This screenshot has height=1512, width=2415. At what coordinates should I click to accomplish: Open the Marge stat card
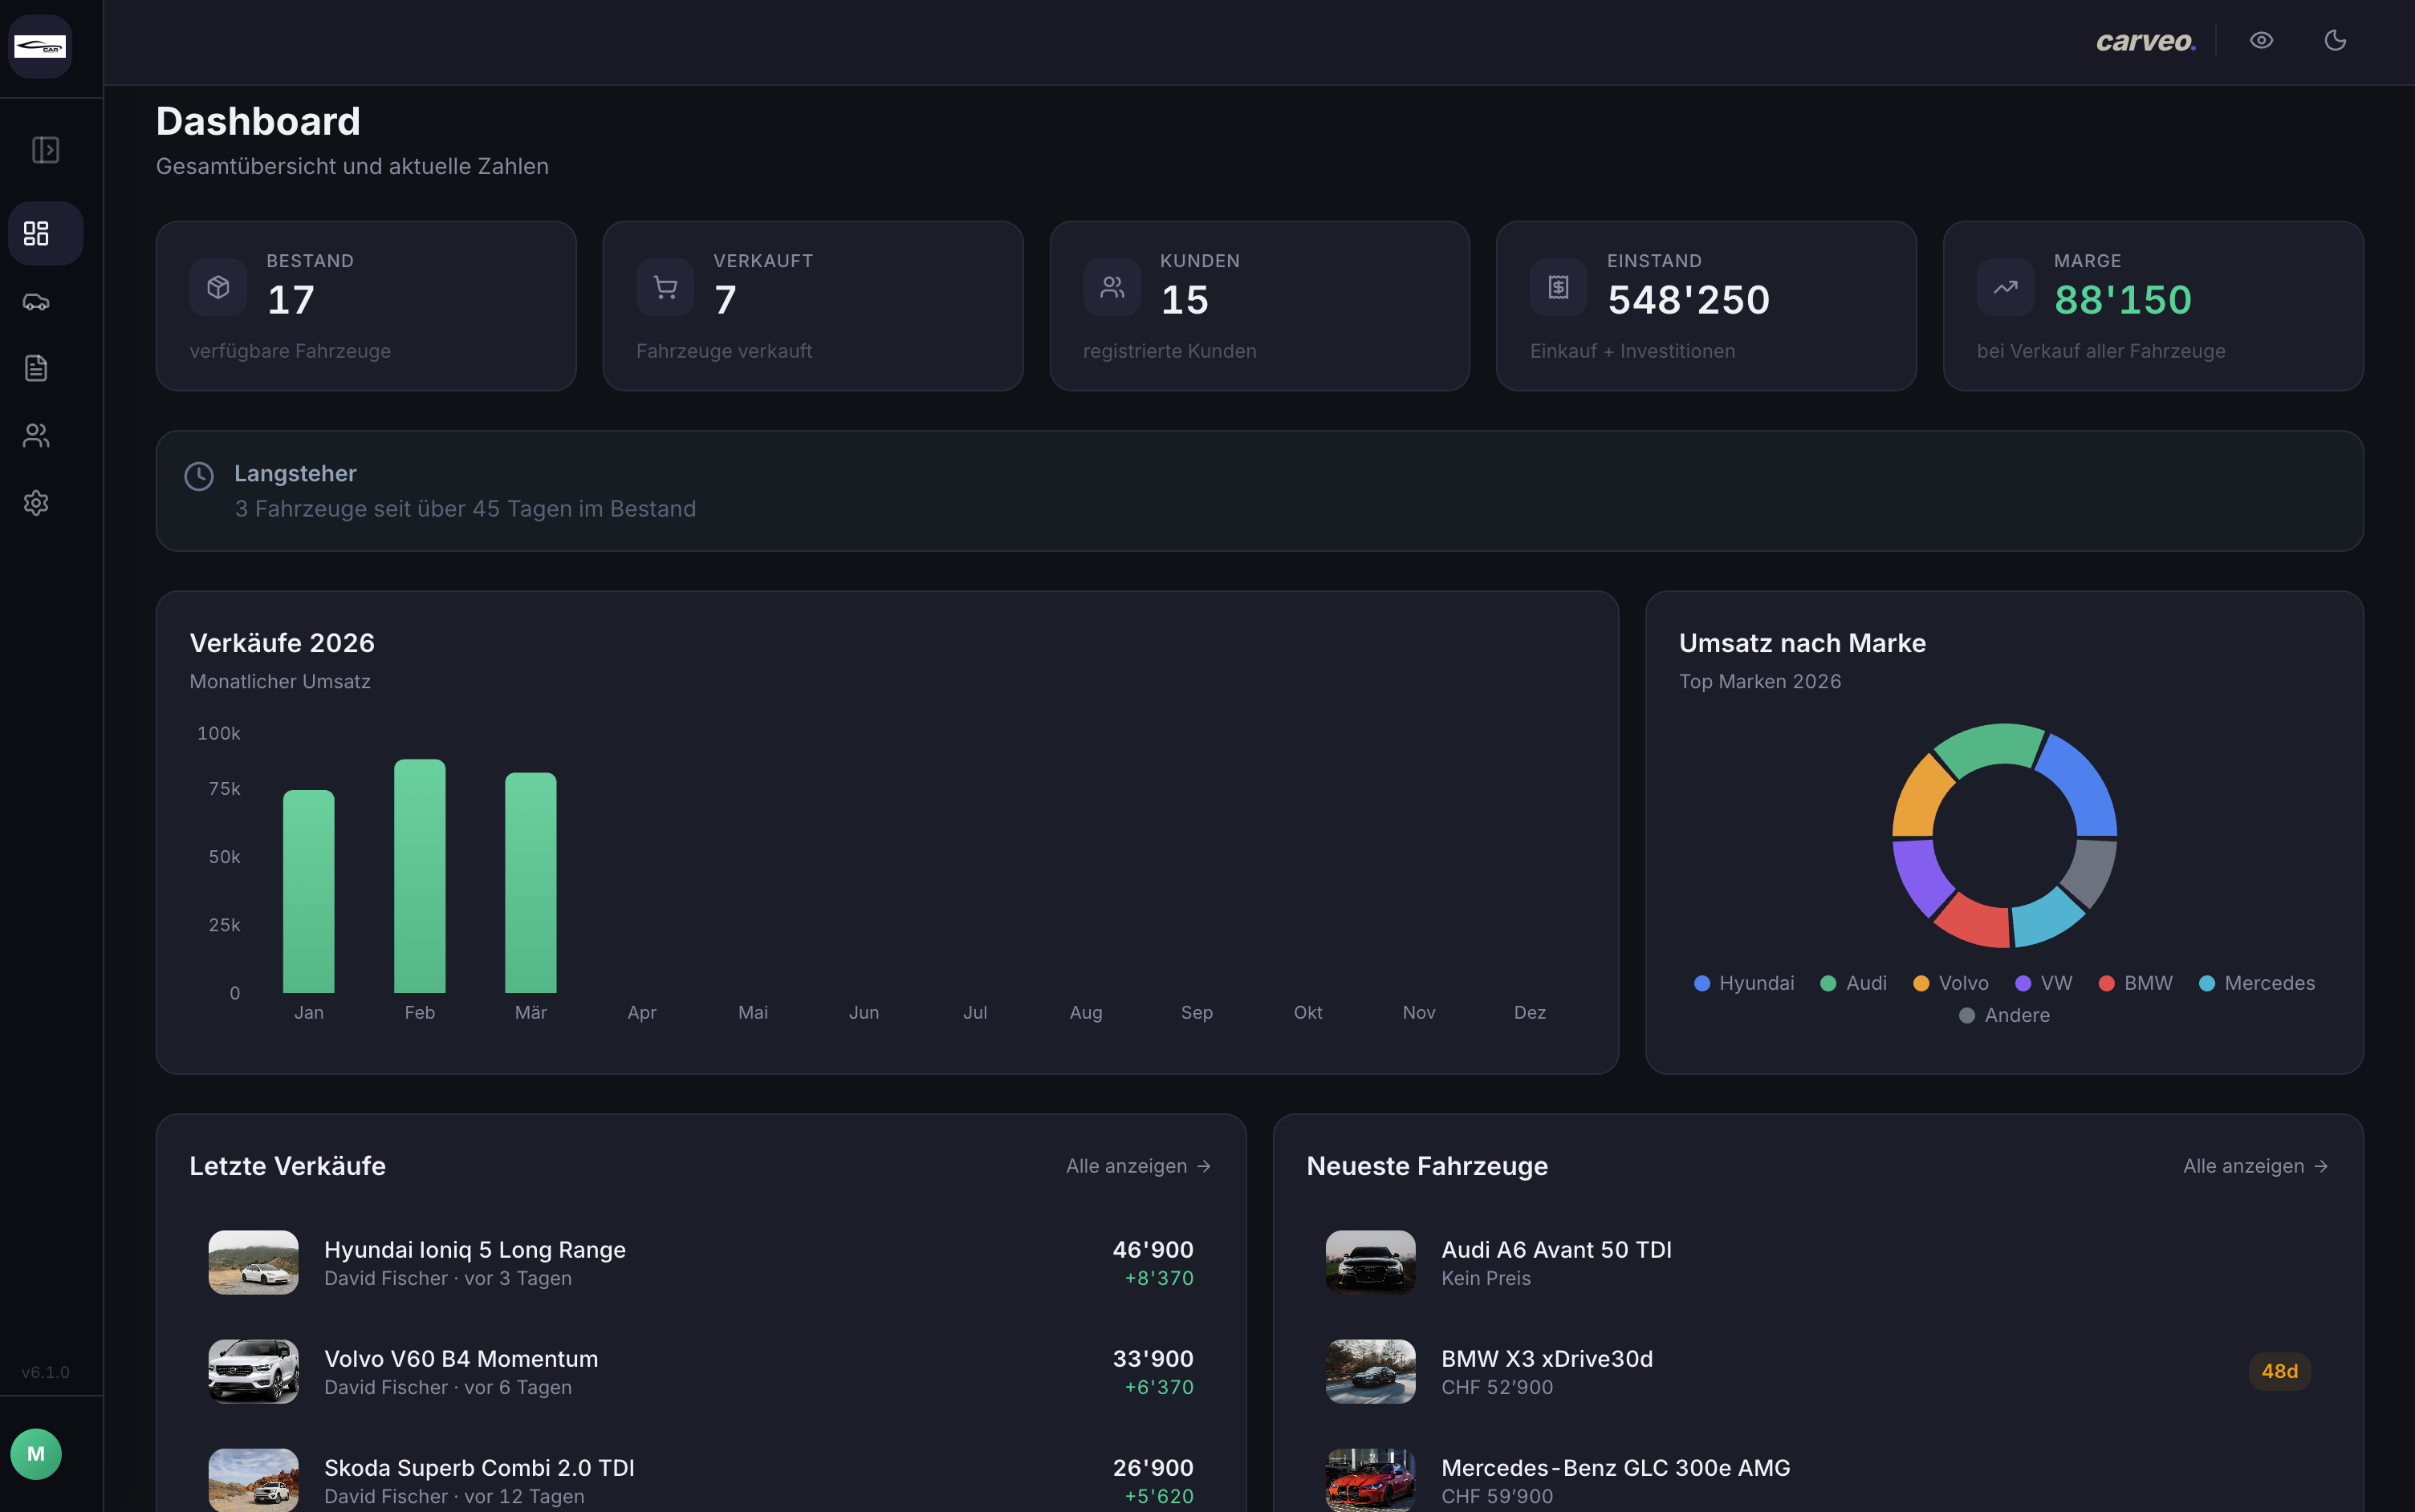[x=2153, y=306]
